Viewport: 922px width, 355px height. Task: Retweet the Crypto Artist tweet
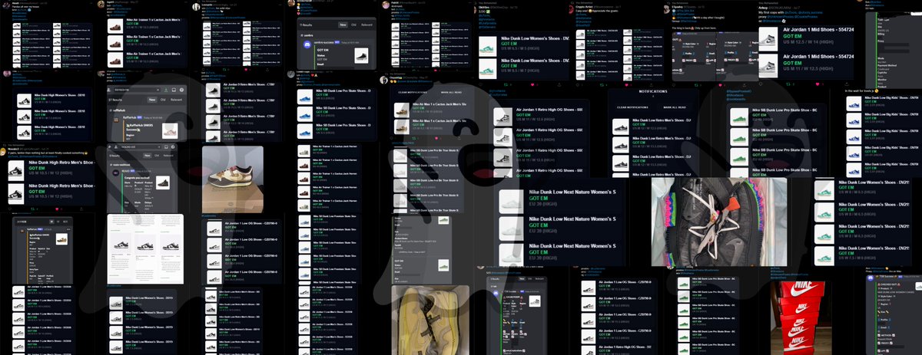coord(603,84)
